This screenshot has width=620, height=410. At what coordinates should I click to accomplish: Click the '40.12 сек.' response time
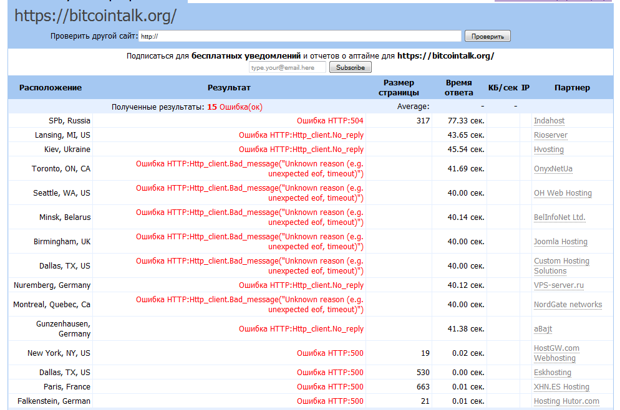[x=466, y=285]
